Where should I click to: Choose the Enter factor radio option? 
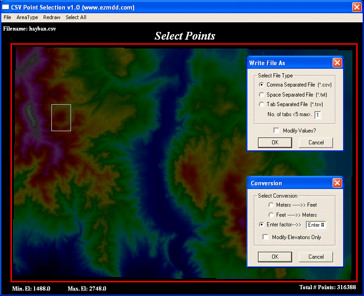point(262,225)
